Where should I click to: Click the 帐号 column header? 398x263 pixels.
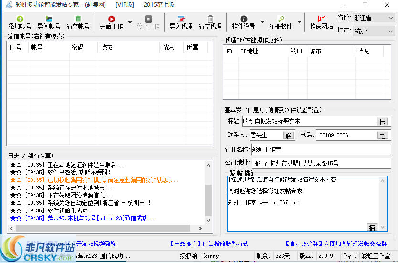point(49,47)
